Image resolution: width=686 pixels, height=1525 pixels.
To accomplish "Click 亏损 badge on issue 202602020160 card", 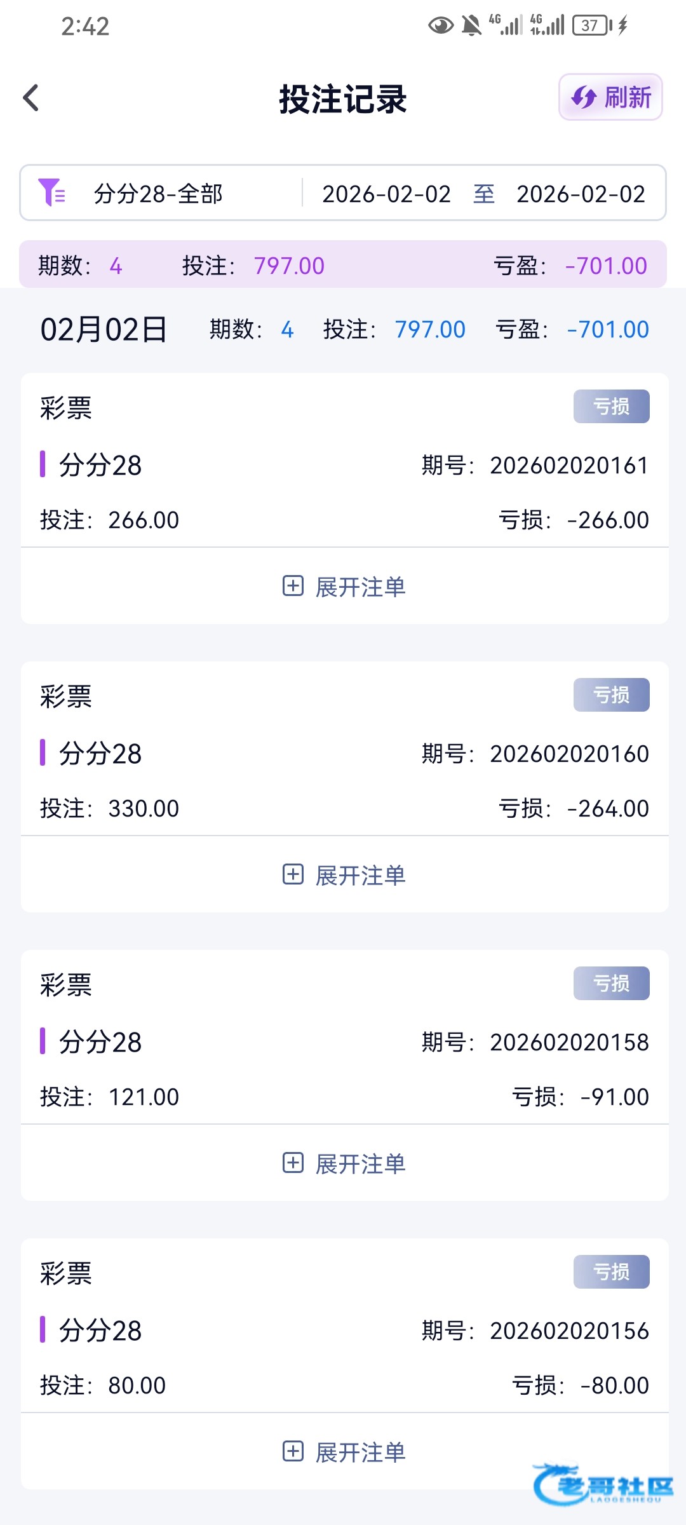I will pos(611,695).
